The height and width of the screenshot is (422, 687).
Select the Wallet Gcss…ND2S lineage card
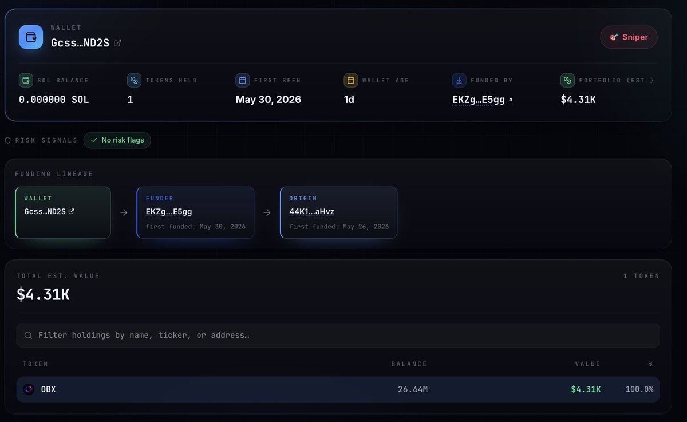[63, 212]
